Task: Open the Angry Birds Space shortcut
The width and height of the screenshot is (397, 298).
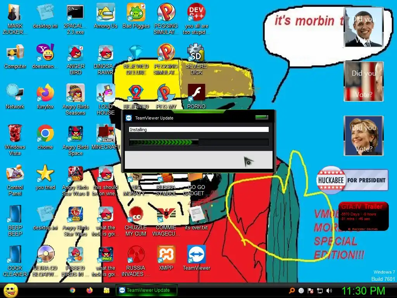Action: click(x=75, y=140)
